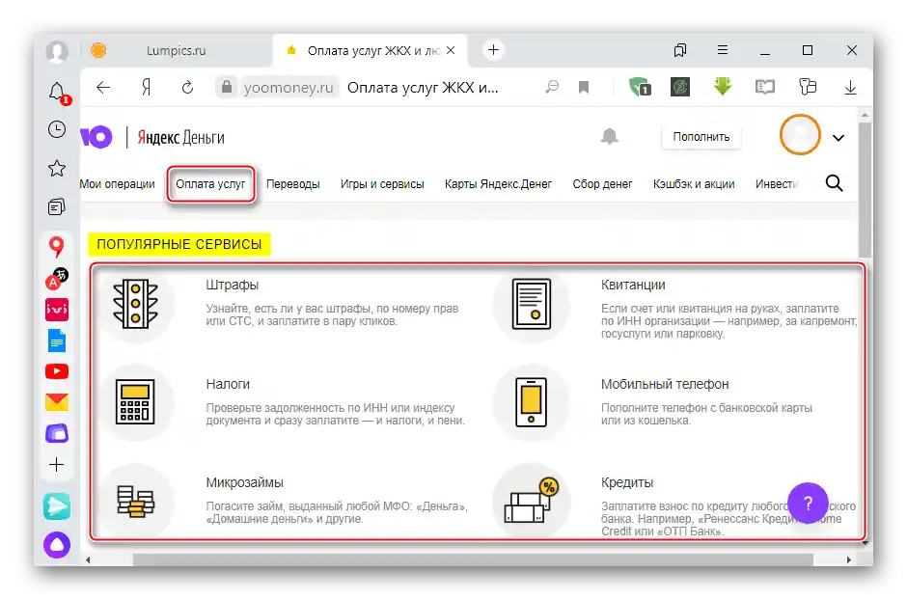The image size is (907, 600).
Task: Open the browser hamburger menu
Action: pos(723,50)
